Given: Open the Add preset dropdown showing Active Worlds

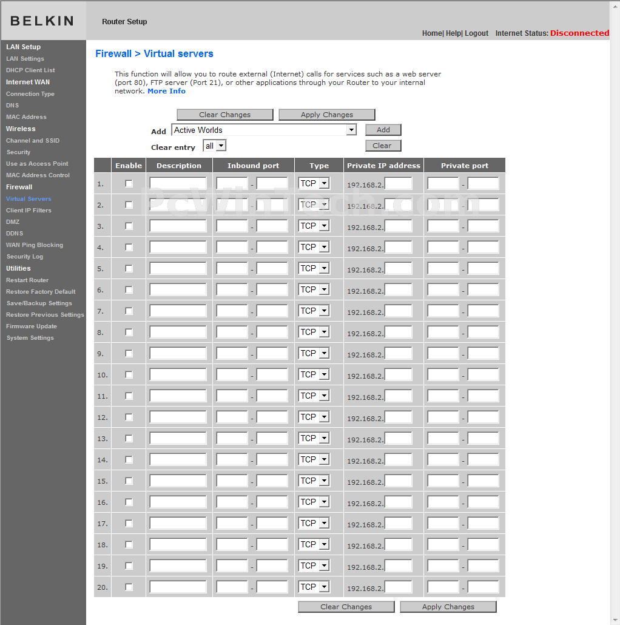Looking at the screenshot, I should (x=264, y=130).
